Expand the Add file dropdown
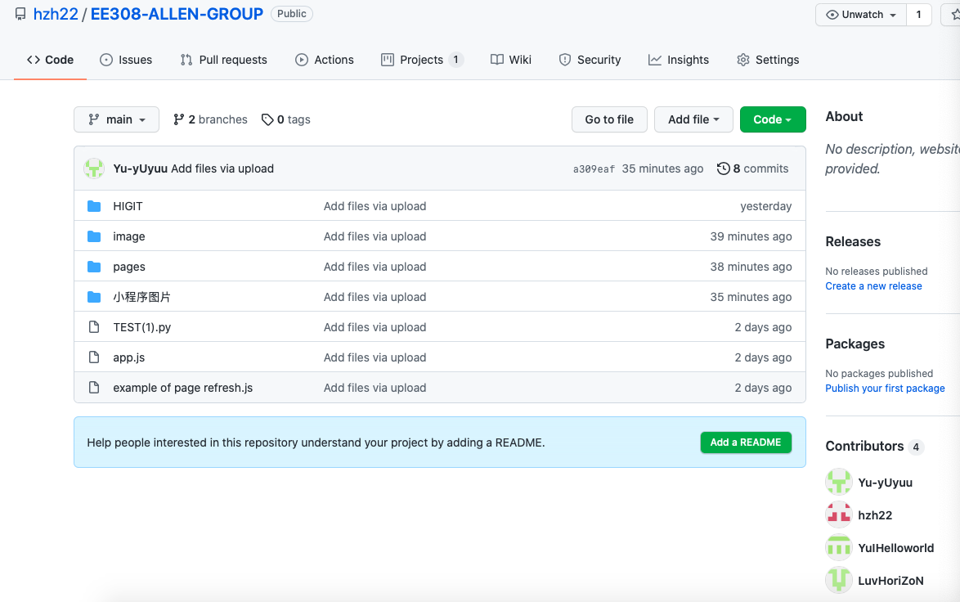 coord(693,119)
